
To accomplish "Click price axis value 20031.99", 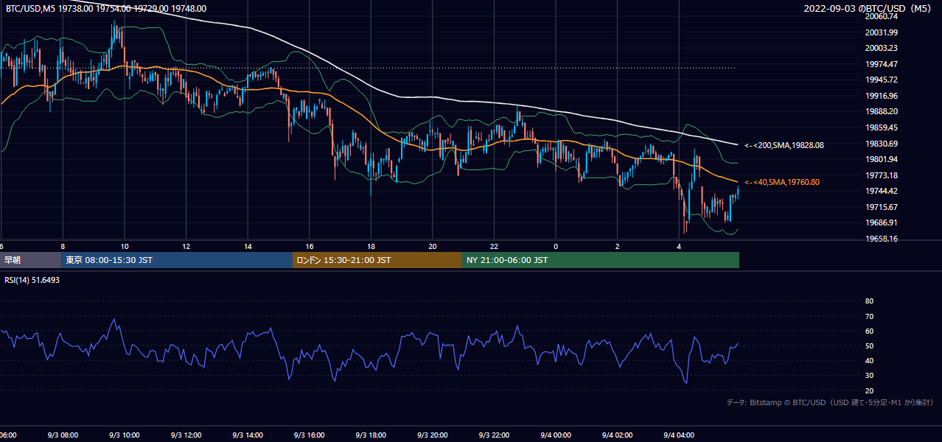I will pyautogui.click(x=882, y=32).
